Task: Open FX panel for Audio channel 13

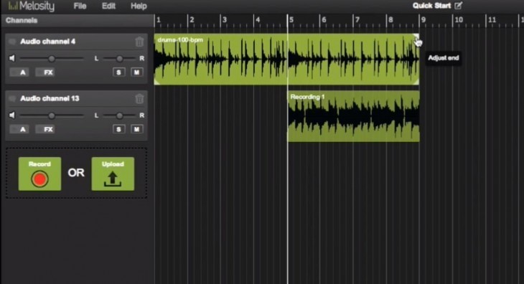Action: pyautogui.click(x=45, y=129)
